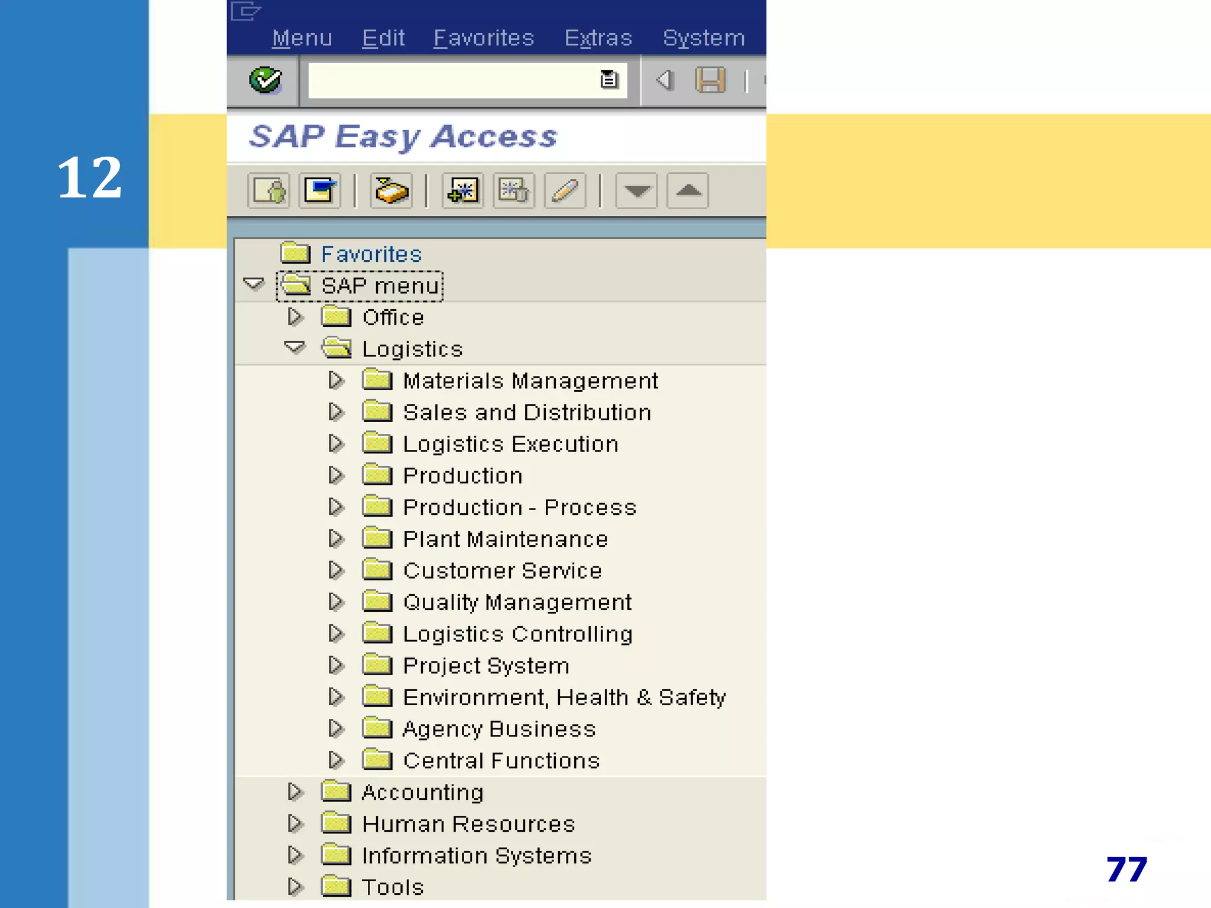Select the Human Resources tree item
The height and width of the screenshot is (908, 1211).
coord(468,824)
